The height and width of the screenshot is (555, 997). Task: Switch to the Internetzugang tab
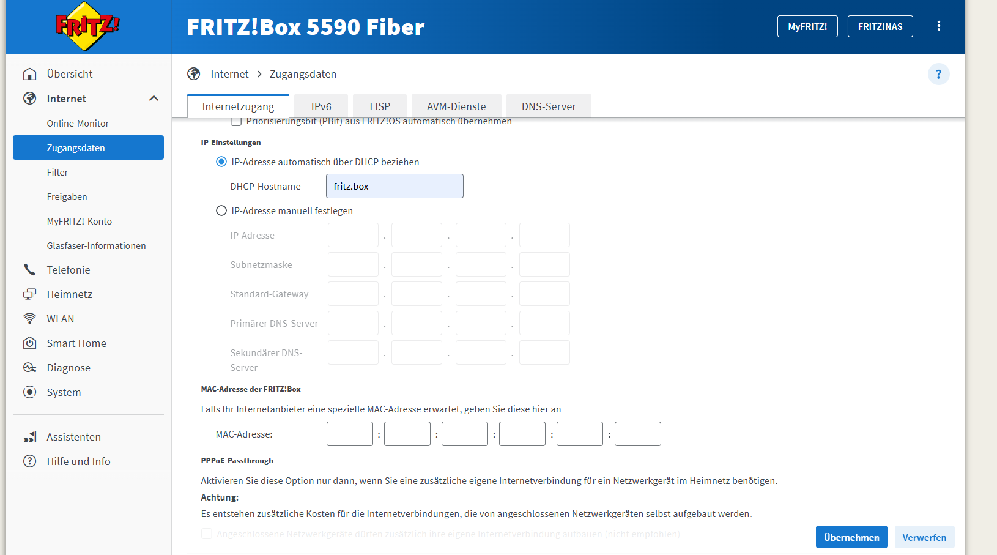(238, 106)
